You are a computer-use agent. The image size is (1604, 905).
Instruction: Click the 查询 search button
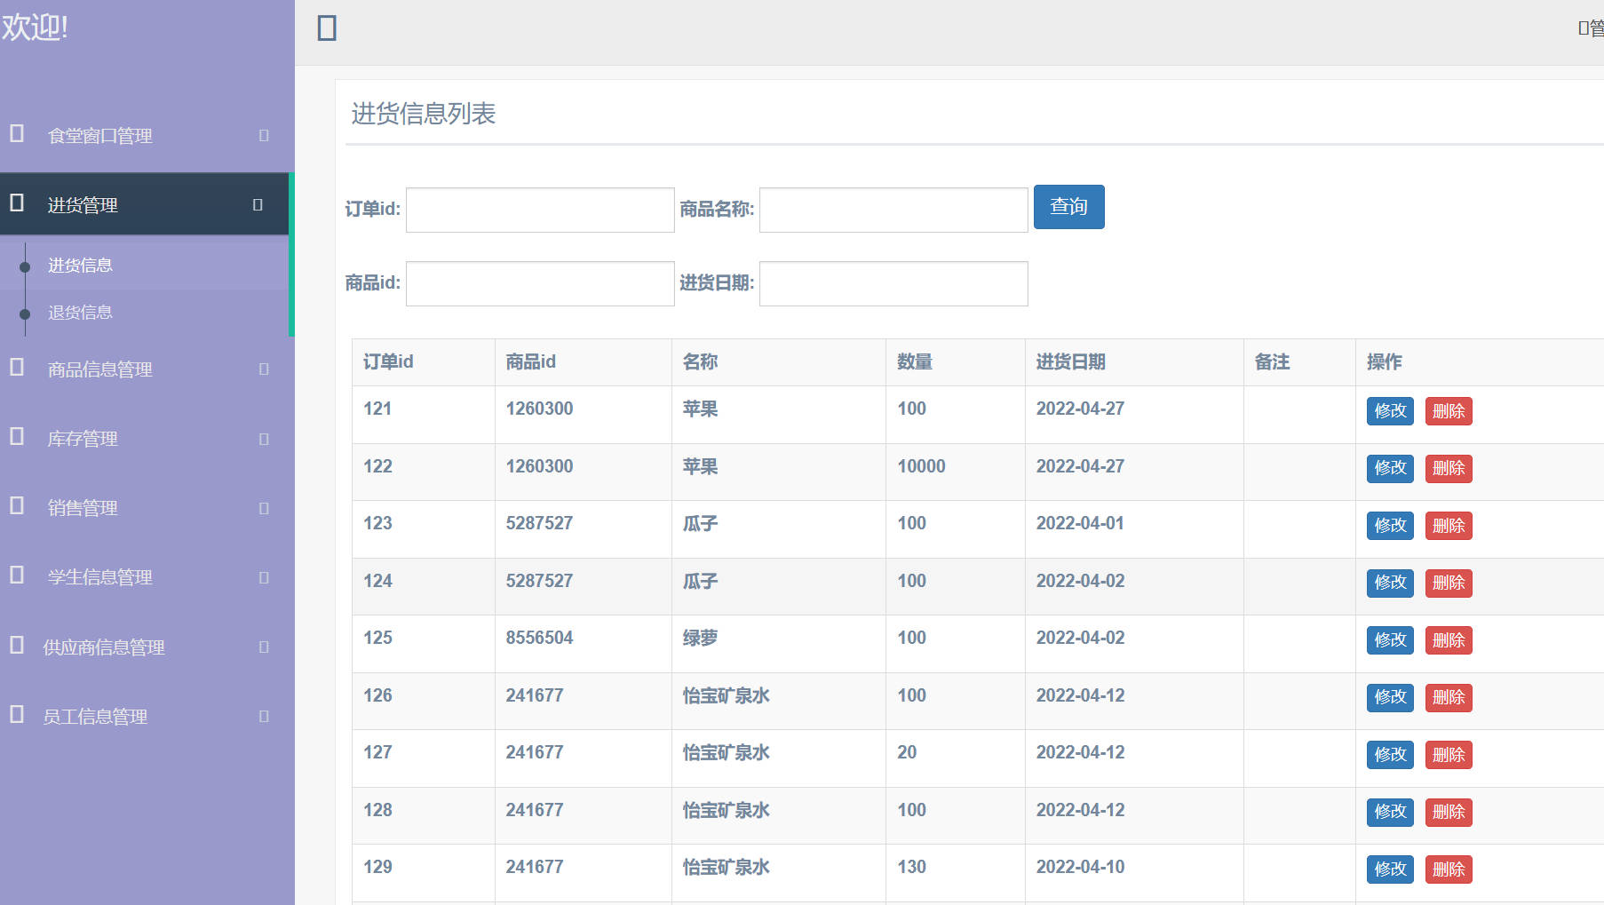[x=1068, y=206]
